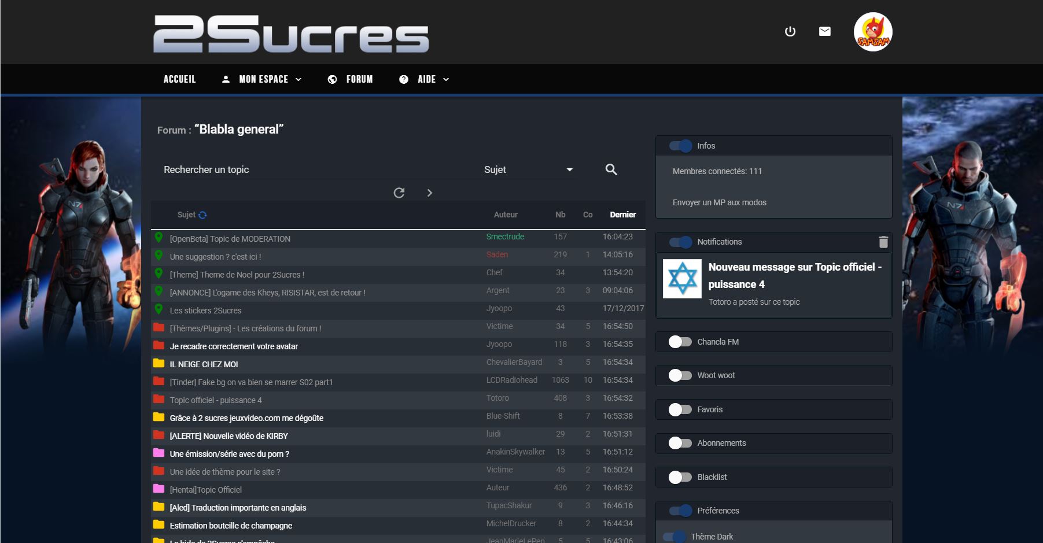The width and height of the screenshot is (1043, 543).
Task: Open the Forum menu item
Action: [x=350, y=79]
